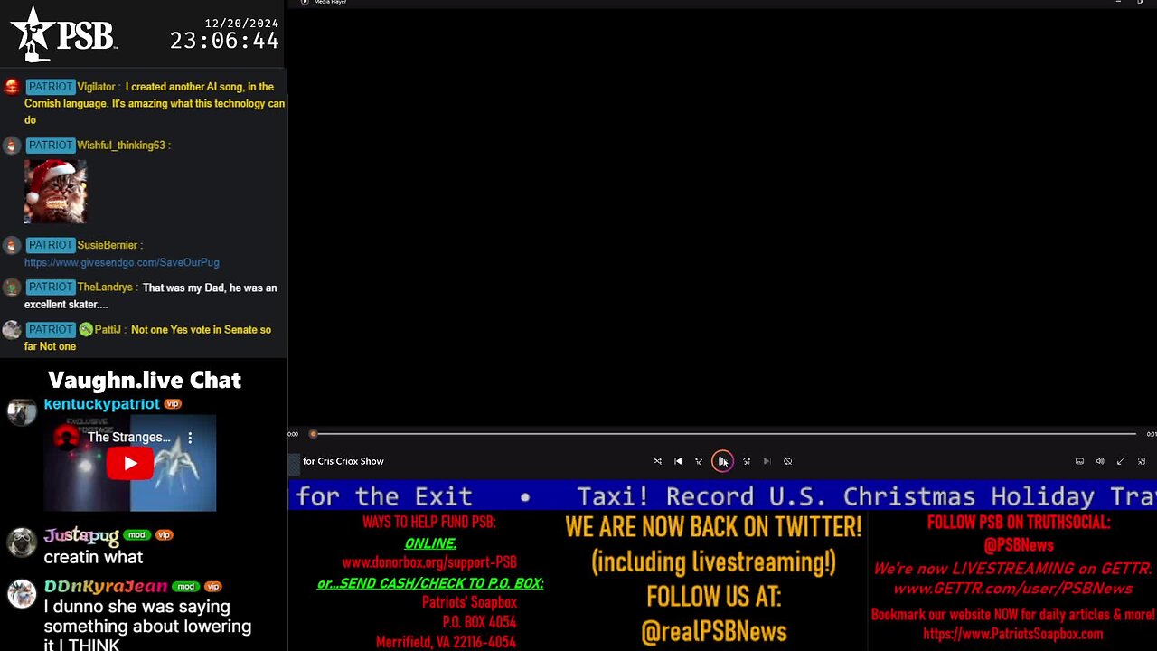Screen dimensions: 1157x651
Task: Click the Justapug username
Action: click(x=81, y=535)
